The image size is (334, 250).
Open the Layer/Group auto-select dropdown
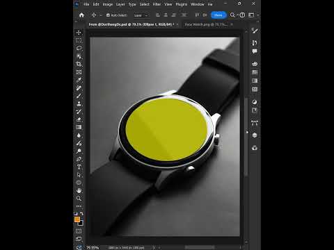pyautogui.click(x=141, y=15)
